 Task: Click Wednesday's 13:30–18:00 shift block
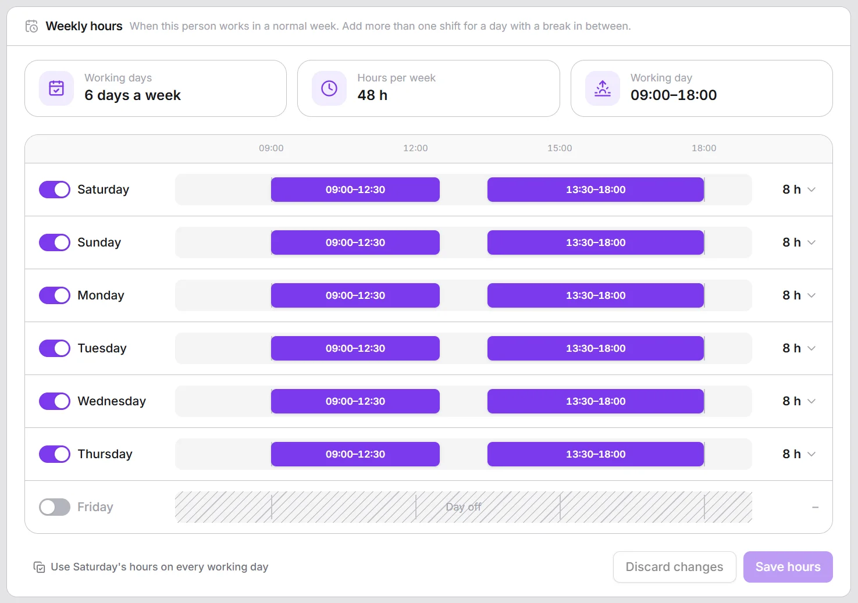point(596,401)
